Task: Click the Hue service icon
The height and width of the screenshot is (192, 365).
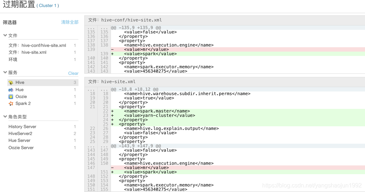Action: click(x=11, y=90)
